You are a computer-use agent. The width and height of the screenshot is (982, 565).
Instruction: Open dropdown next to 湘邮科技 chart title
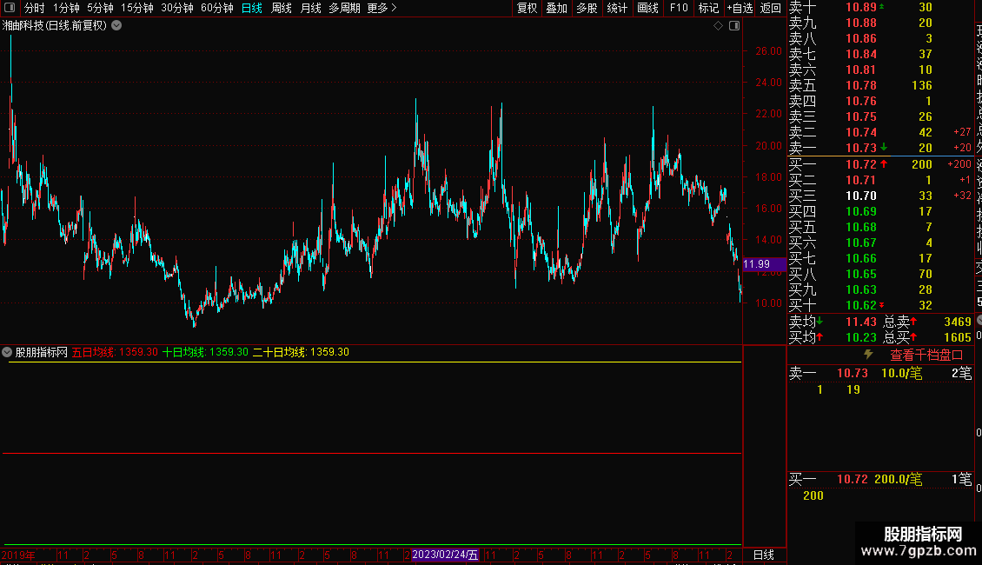point(116,26)
